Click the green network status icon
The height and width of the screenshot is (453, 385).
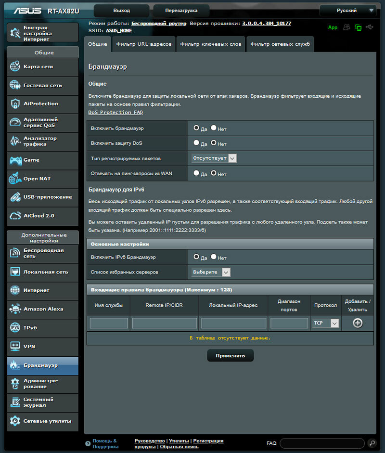tap(358, 27)
